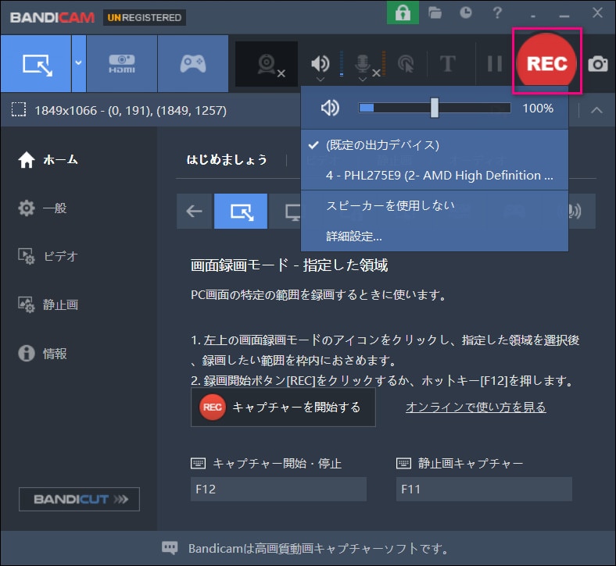616x566 pixels.
Task: Select screen recording rectangle mode
Action: coord(36,64)
